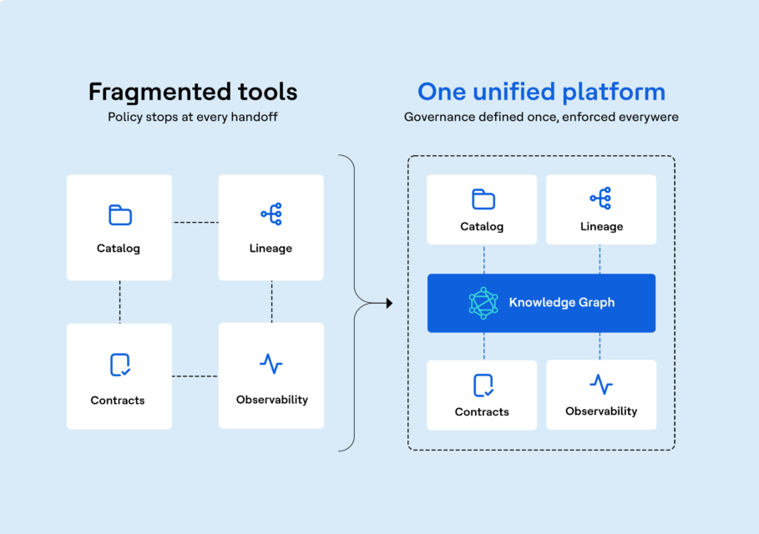Image resolution: width=759 pixels, height=534 pixels.
Task: Click the 'One unified platform' heading
Action: coord(541,92)
